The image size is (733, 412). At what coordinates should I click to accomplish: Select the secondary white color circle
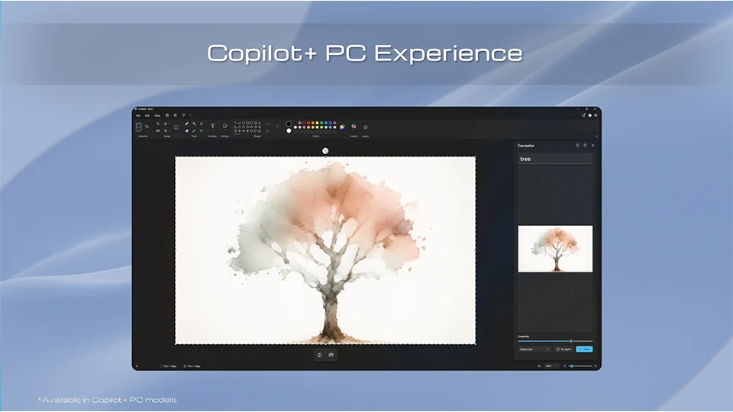pos(289,130)
